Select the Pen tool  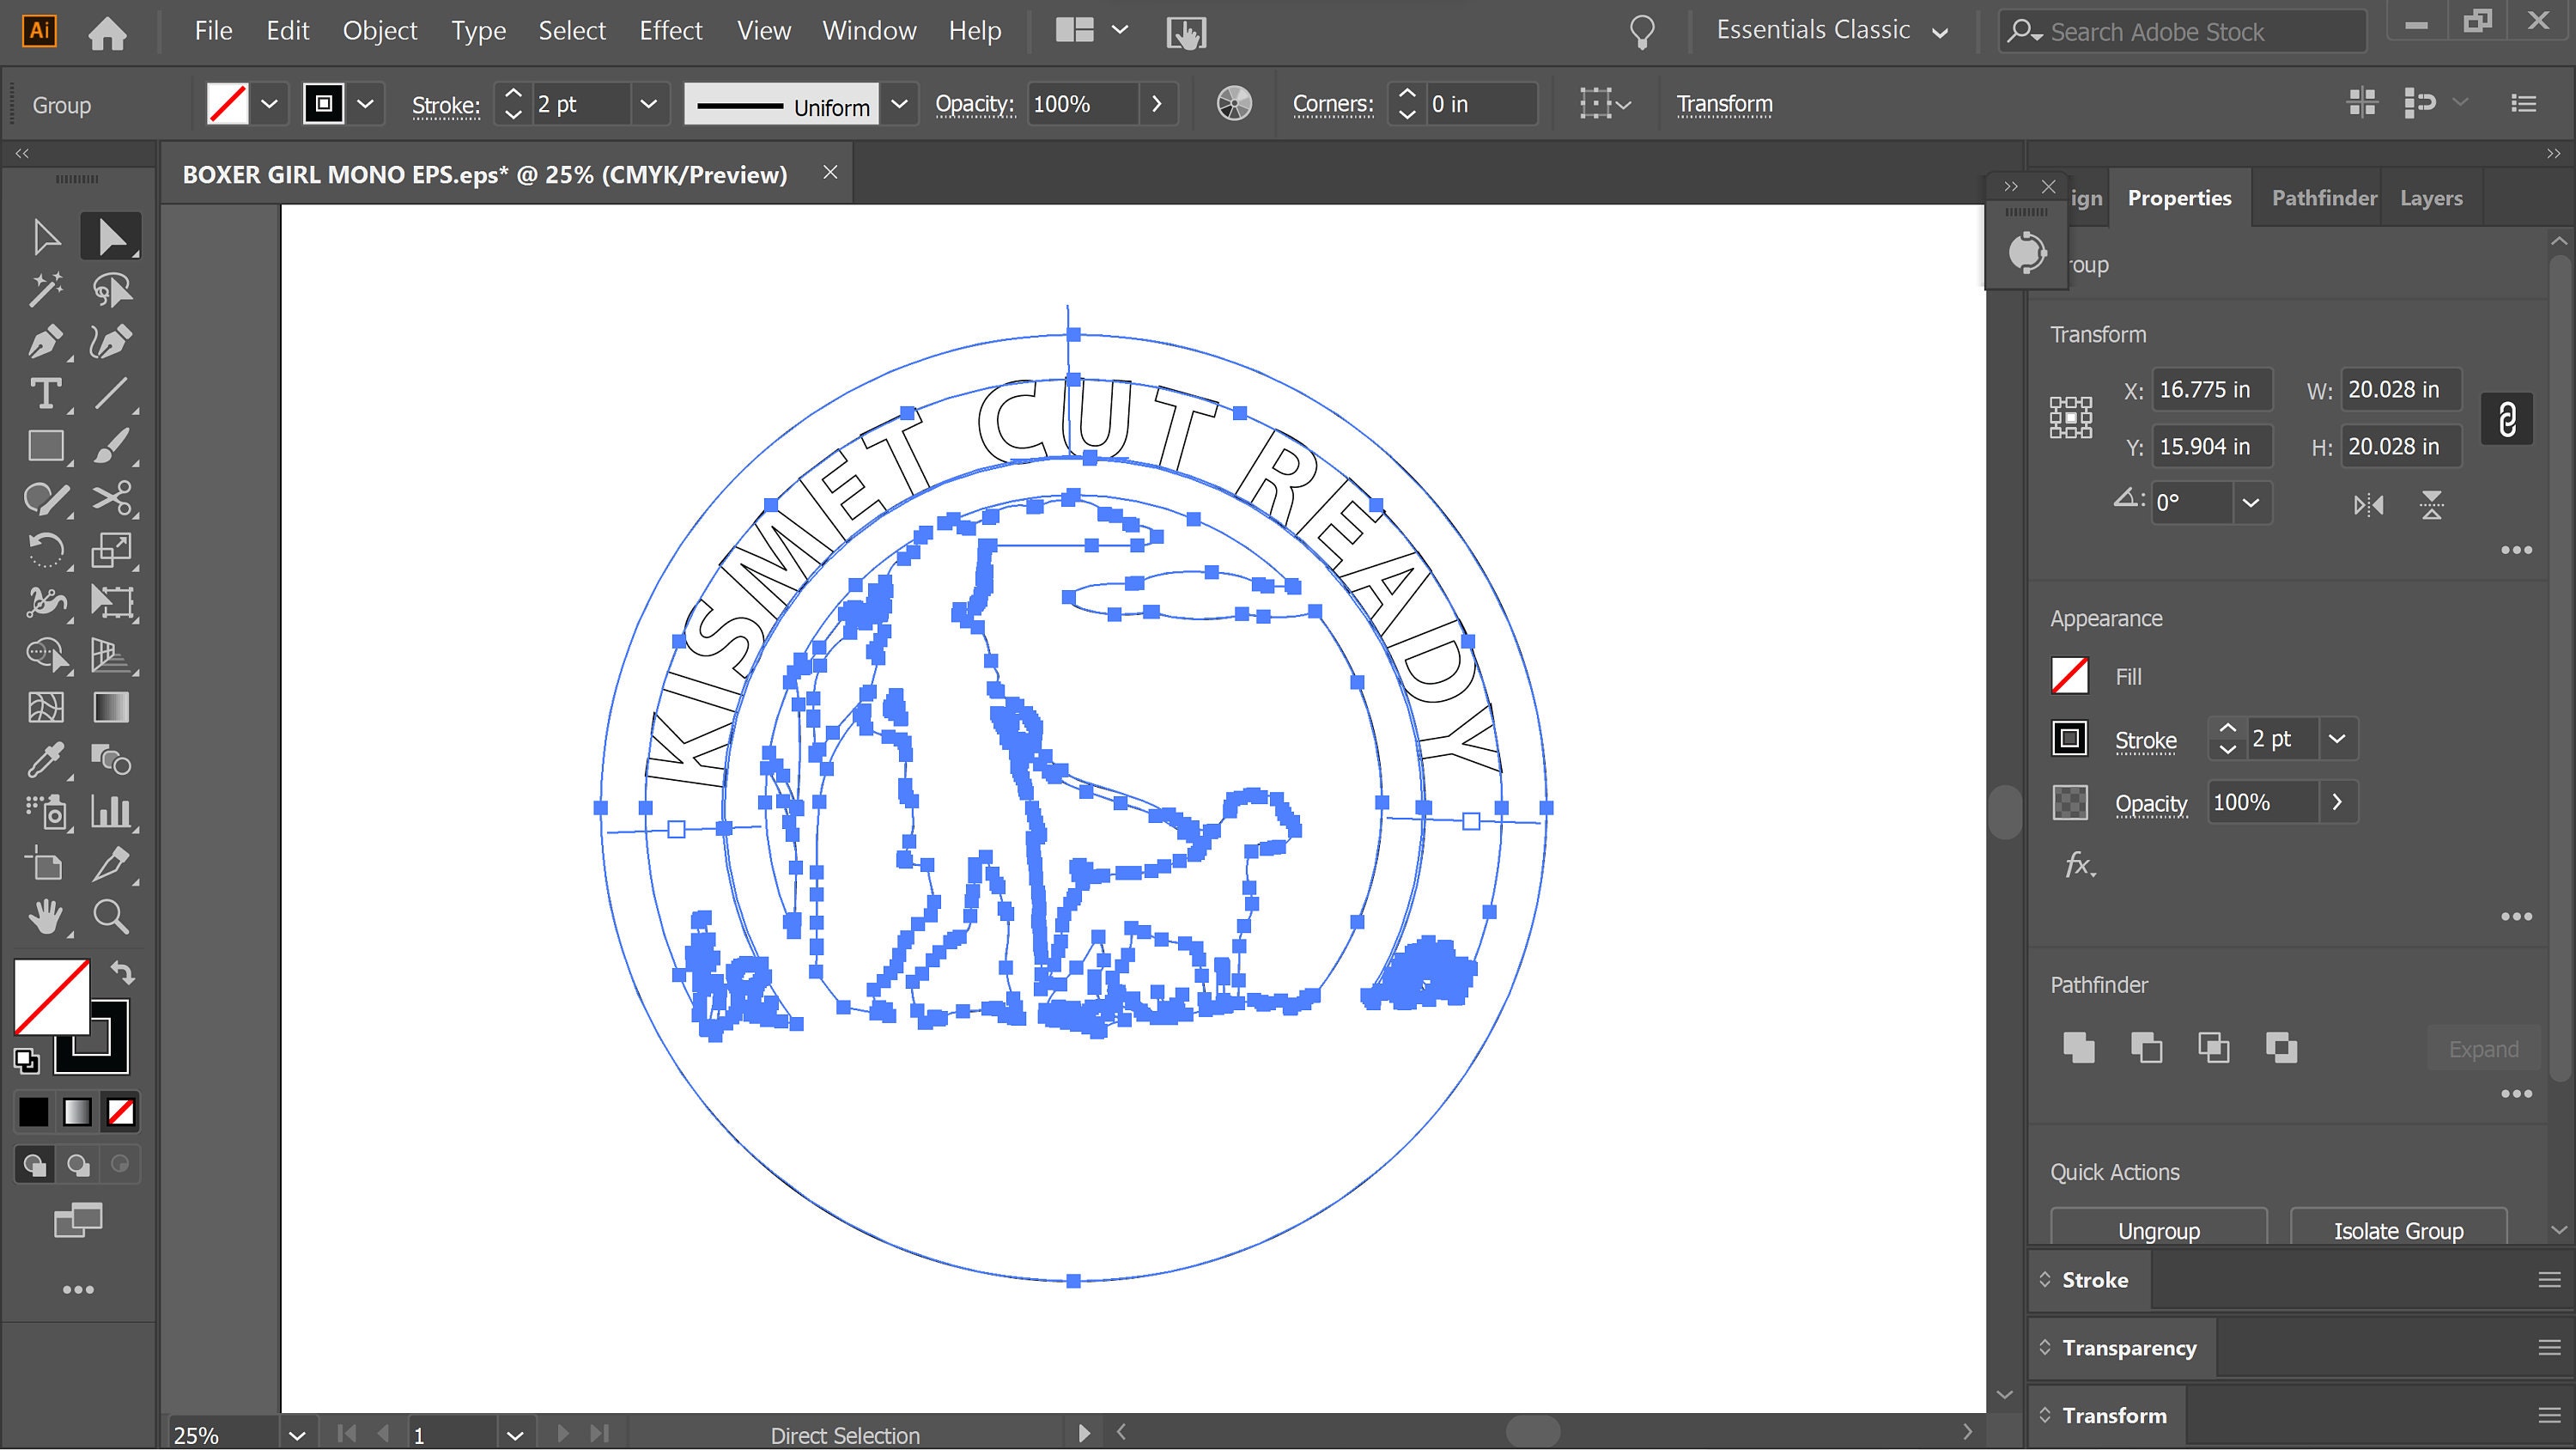46,342
